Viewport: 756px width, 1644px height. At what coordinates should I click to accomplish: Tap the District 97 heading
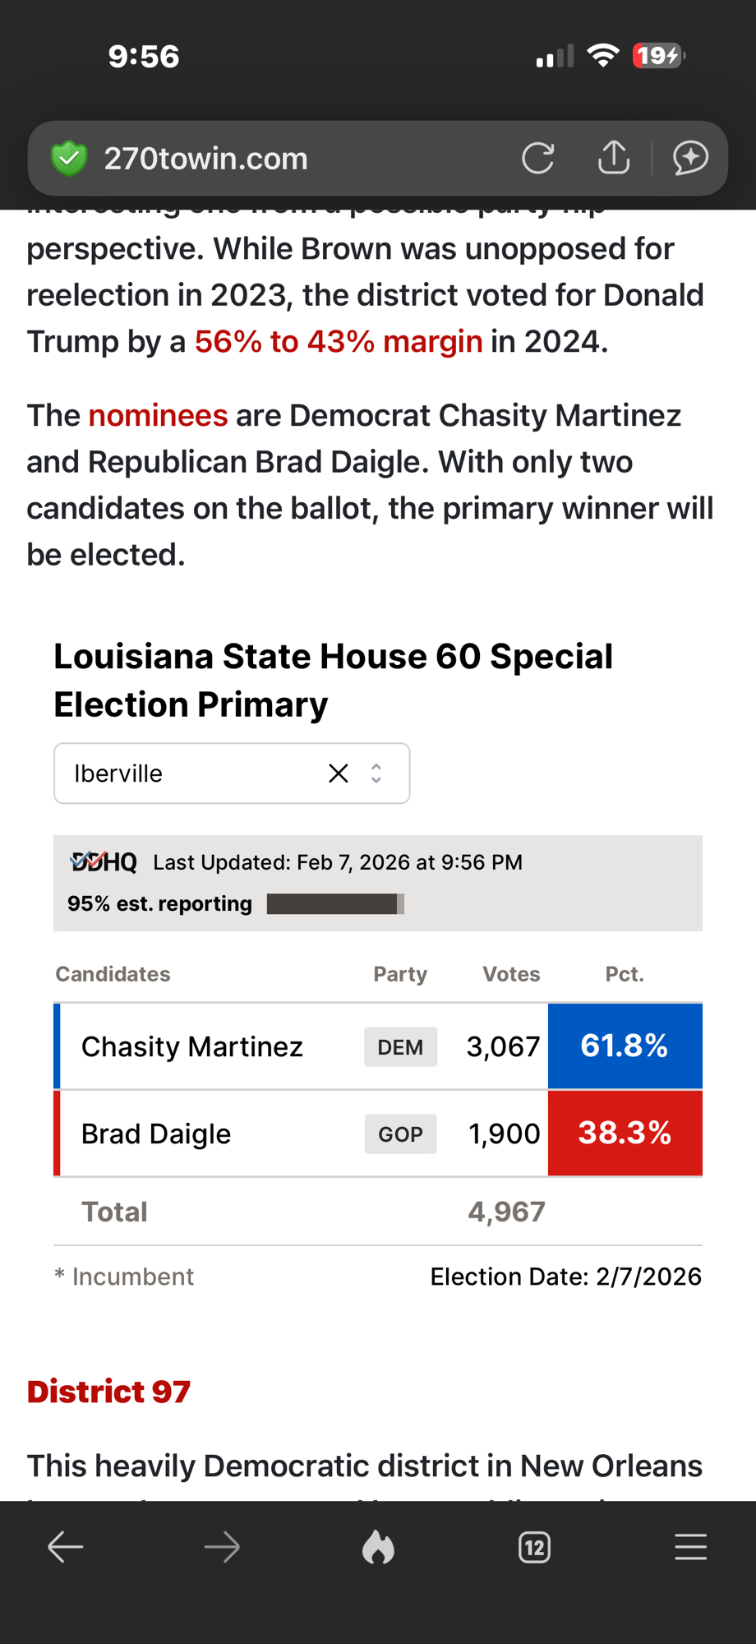pyautogui.click(x=108, y=1392)
